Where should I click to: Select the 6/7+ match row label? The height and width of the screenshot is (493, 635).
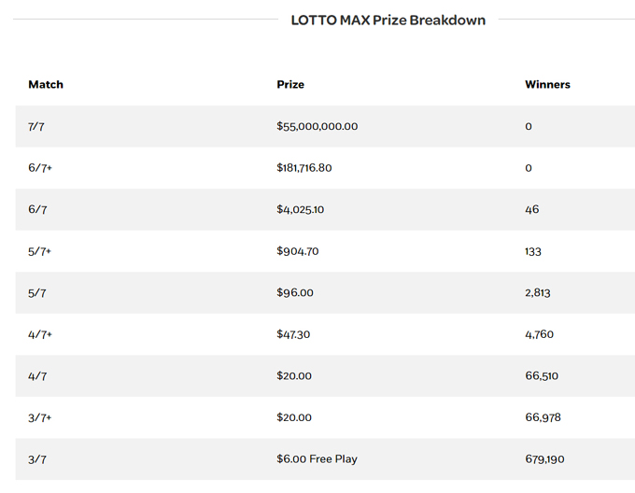40,168
